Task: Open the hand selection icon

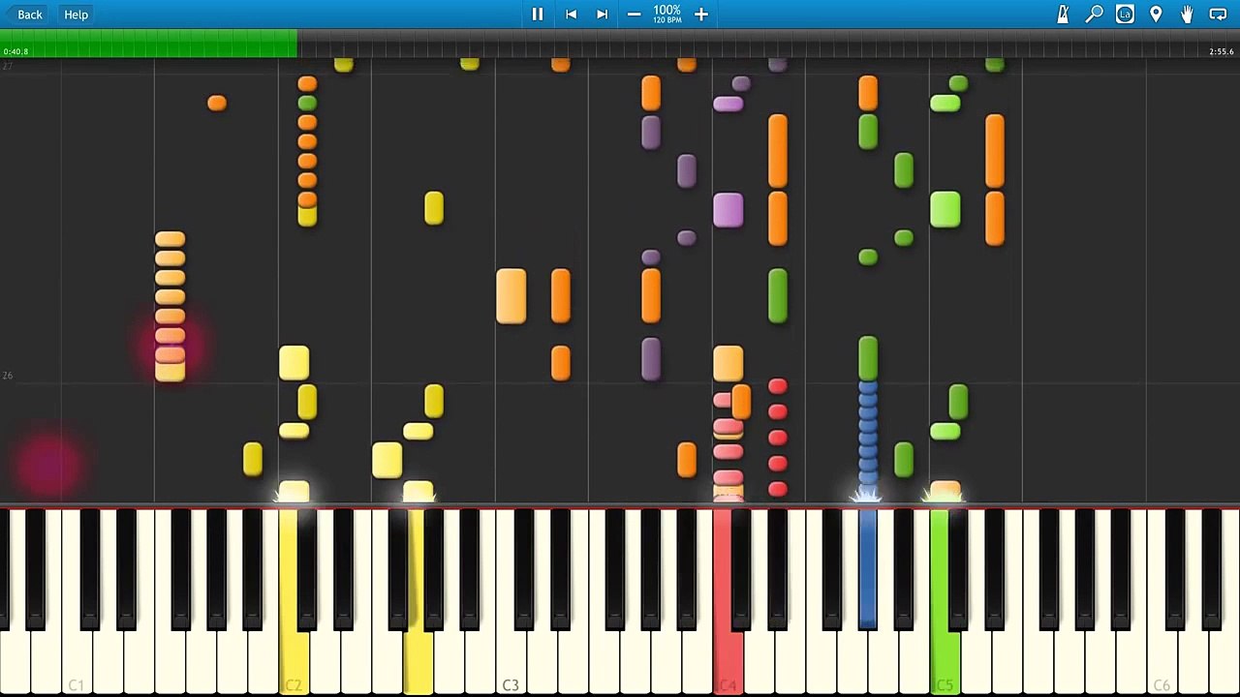Action: [1187, 15]
